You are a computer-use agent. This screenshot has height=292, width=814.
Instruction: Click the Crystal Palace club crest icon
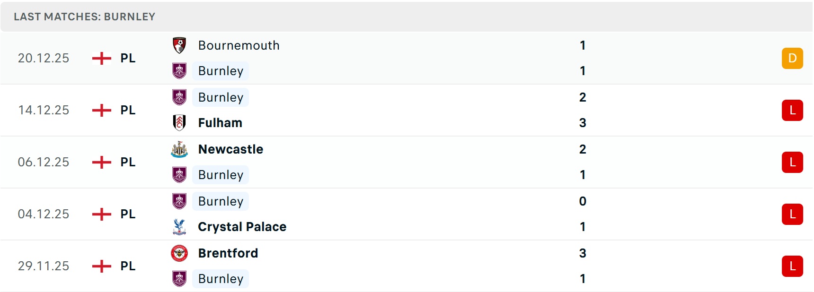[x=179, y=227]
